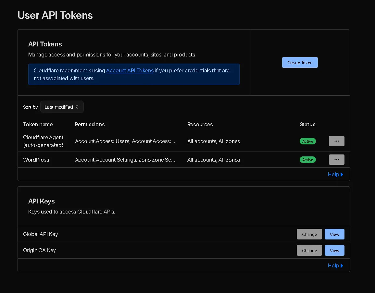Click the Help arrow in the API Tokens section
The height and width of the screenshot is (293, 375).
(342, 174)
